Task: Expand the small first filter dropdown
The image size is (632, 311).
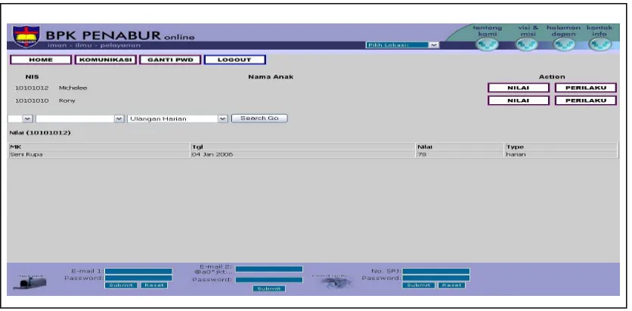Action: coord(20,119)
